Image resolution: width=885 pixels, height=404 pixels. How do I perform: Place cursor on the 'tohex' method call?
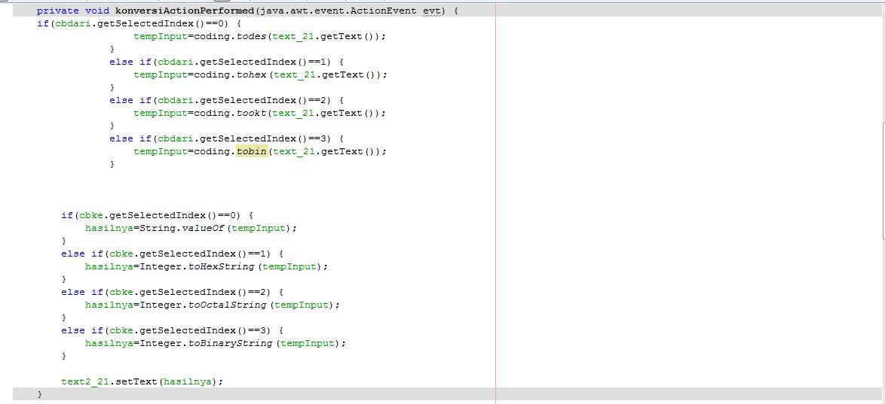pos(252,74)
